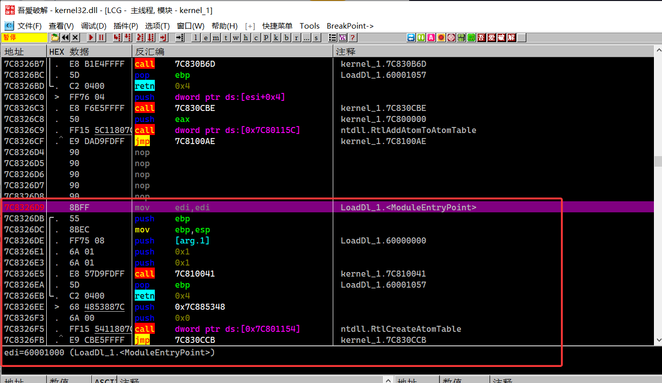Image resolution: width=662 pixels, height=383 pixels.
Task: Open the 调试(D) debug menu
Action: point(93,26)
